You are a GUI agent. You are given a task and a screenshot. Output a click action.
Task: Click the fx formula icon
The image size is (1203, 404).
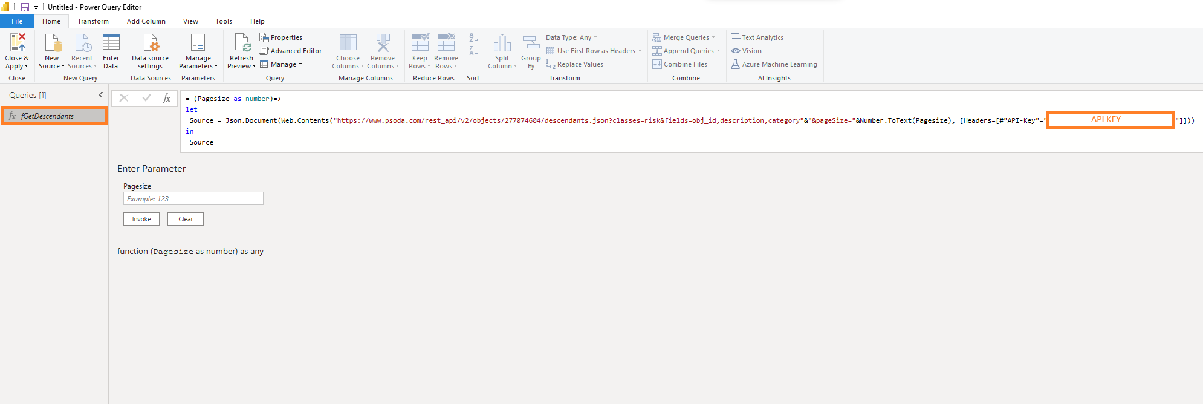point(167,98)
